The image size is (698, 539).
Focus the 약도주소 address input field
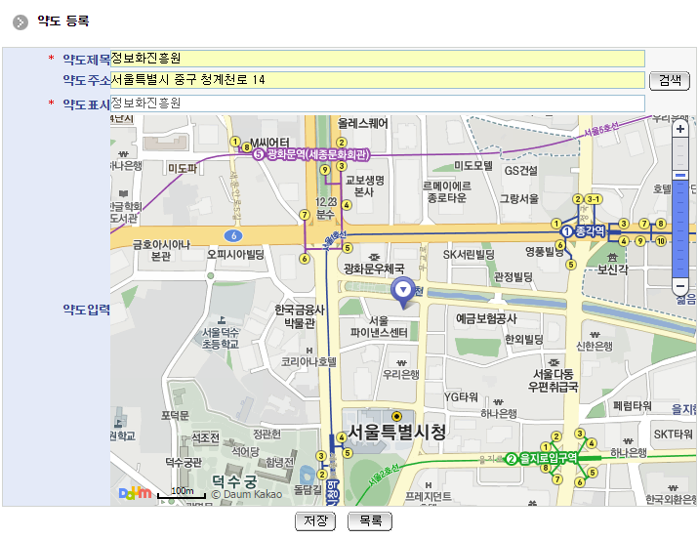click(x=377, y=80)
